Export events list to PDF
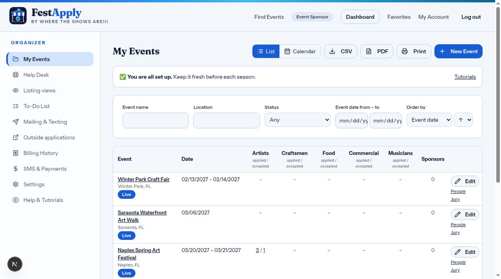The width and height of the screenshot is (501, 279). pos(377,51)
